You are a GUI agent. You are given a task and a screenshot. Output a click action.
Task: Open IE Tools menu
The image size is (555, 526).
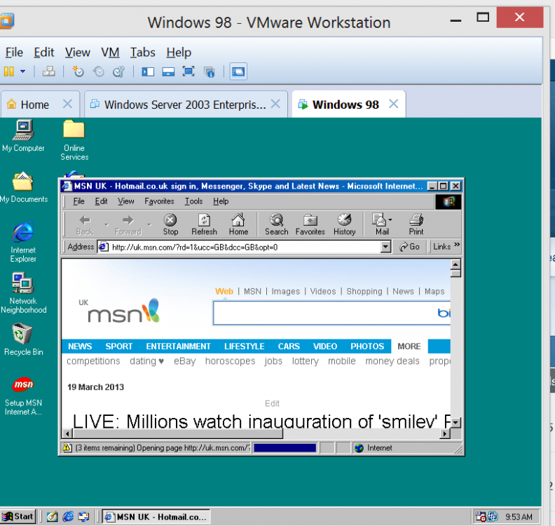[x=193, y=201]
